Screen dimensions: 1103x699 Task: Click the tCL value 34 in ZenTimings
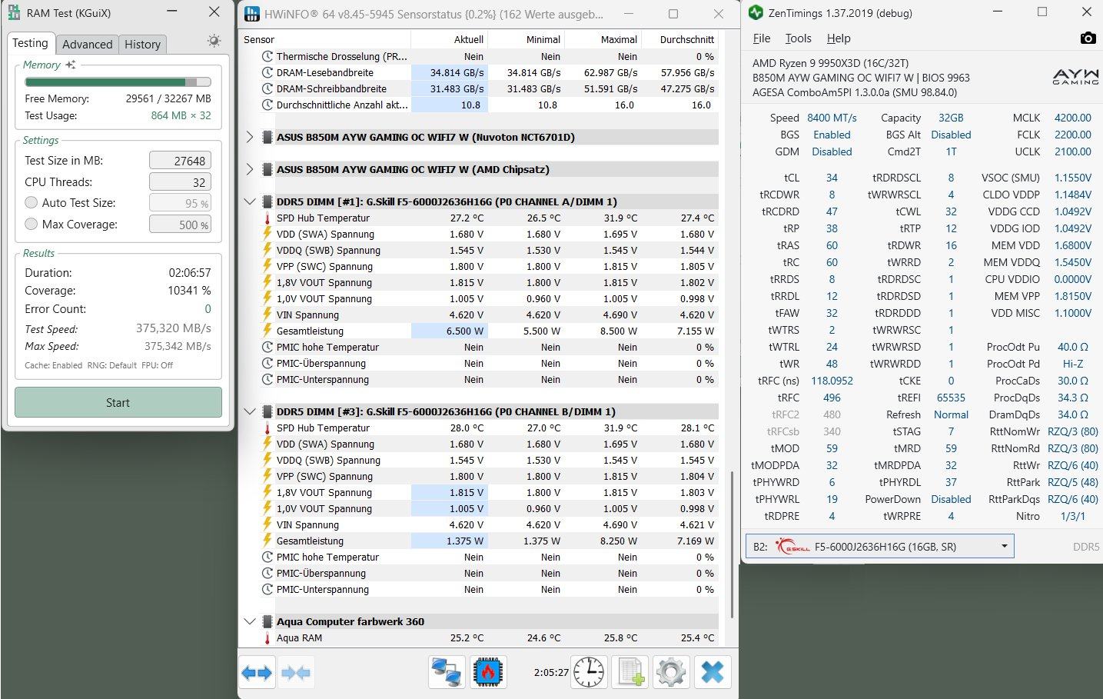(x=832, y=178)
